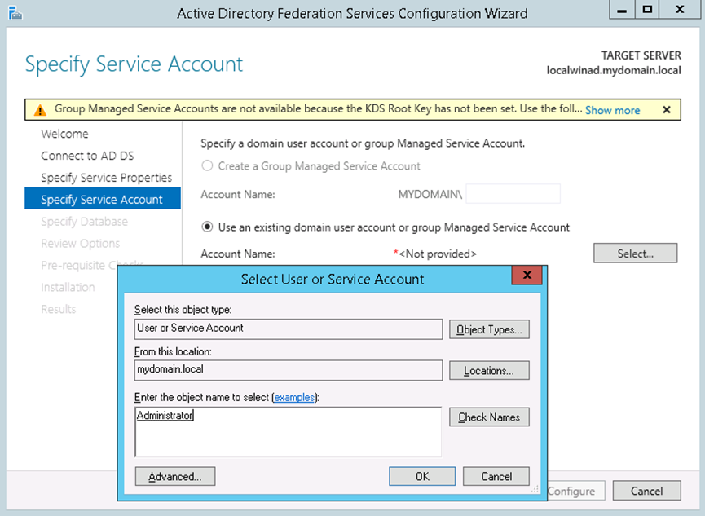
Task: Click the localwinad.mydomain.local target server text
Action: point(614,70)
